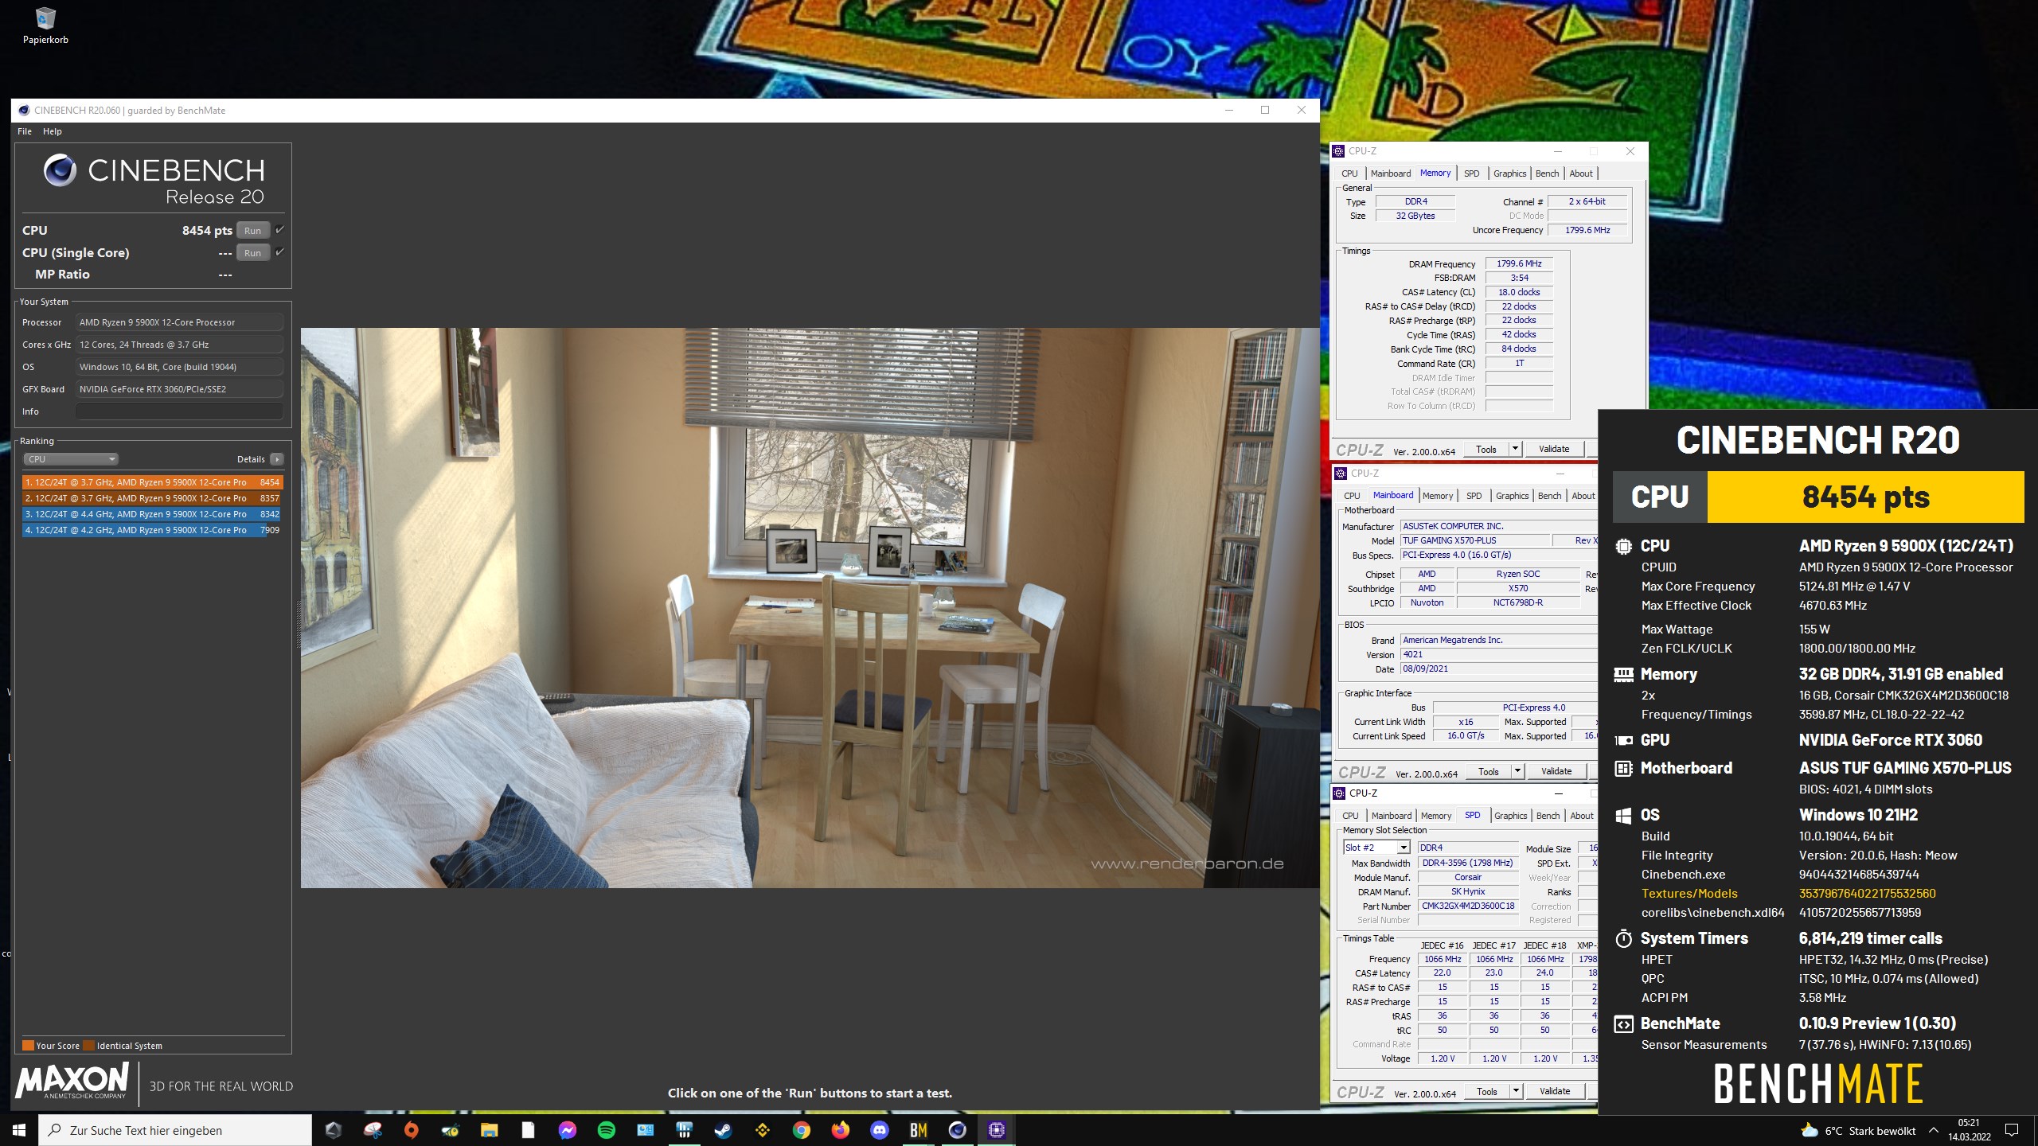Viewport: 2038px width, 1146px height.
Task: Open Discord from the taskbar
Action: click(x=879, y=1130)
